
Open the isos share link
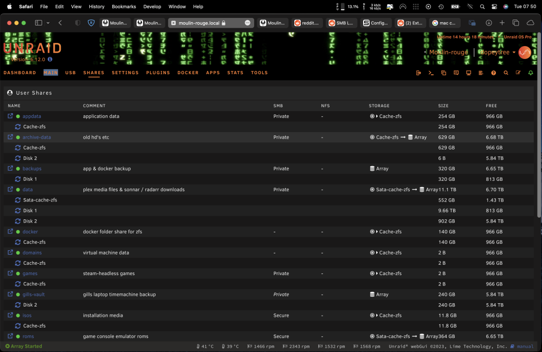pyautogui.click(x=27, y=315)
